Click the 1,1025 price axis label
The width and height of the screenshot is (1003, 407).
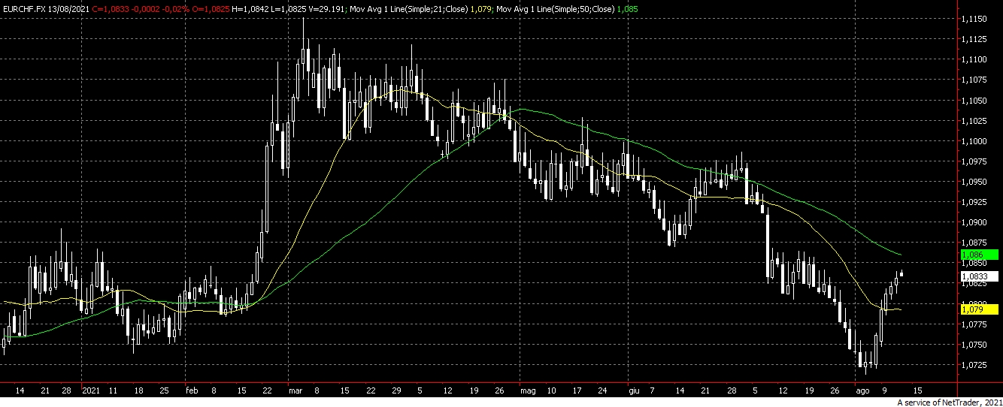[x=975, y=121]
